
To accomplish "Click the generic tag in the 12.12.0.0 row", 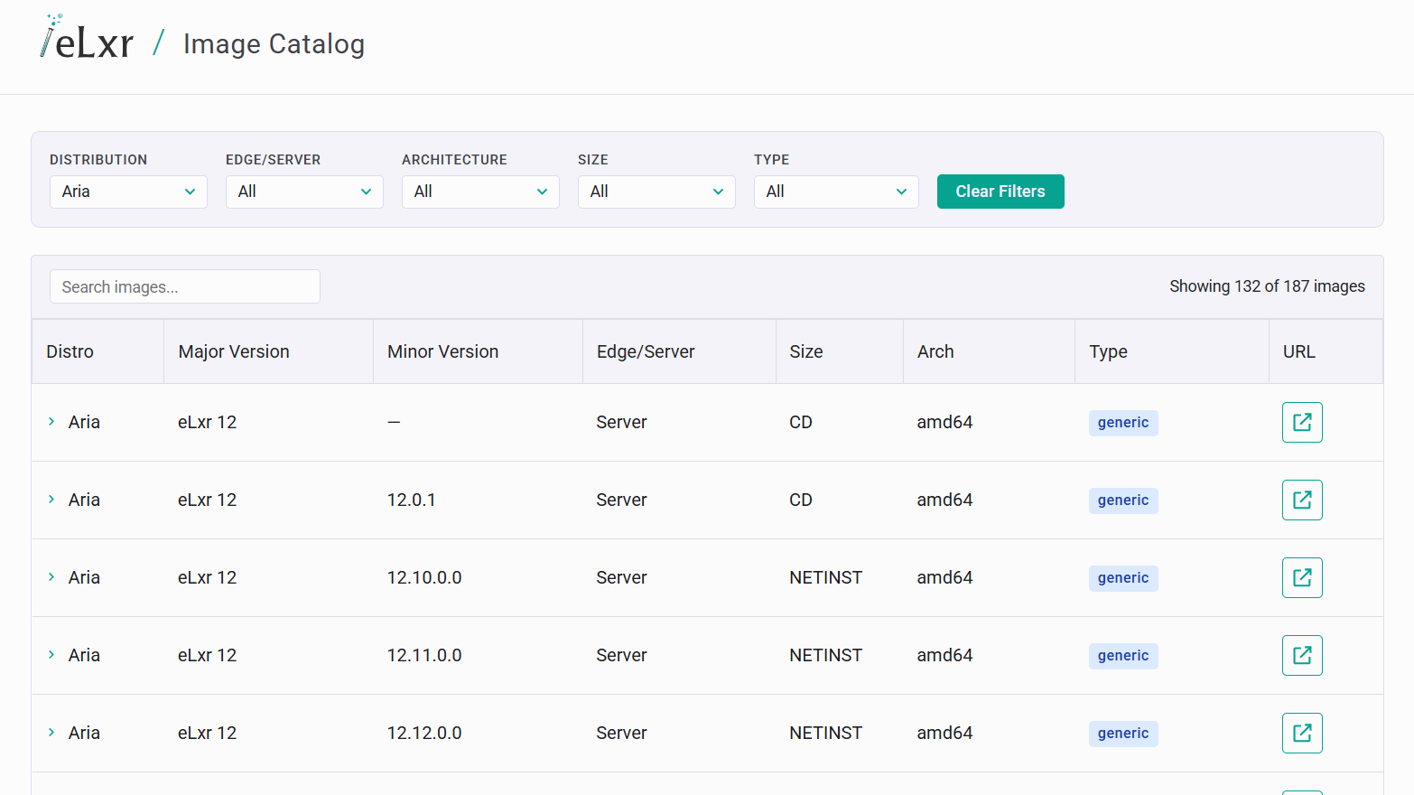I will tap(1123, 734).
